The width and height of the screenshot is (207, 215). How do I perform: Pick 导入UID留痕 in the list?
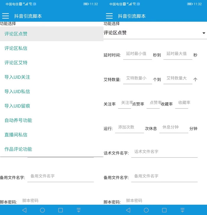pos(52,106)
